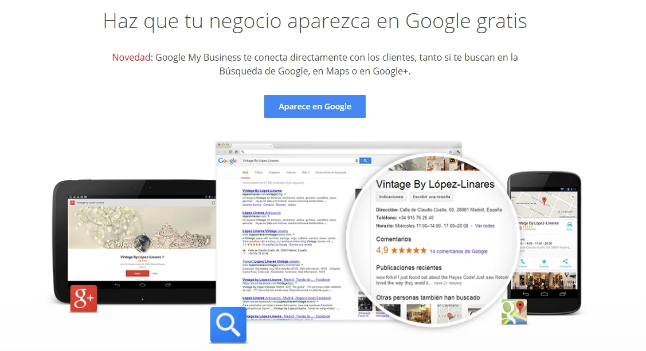Tap phone's recent apps button
Screen dimensions: 646x351
pos(563,294)
